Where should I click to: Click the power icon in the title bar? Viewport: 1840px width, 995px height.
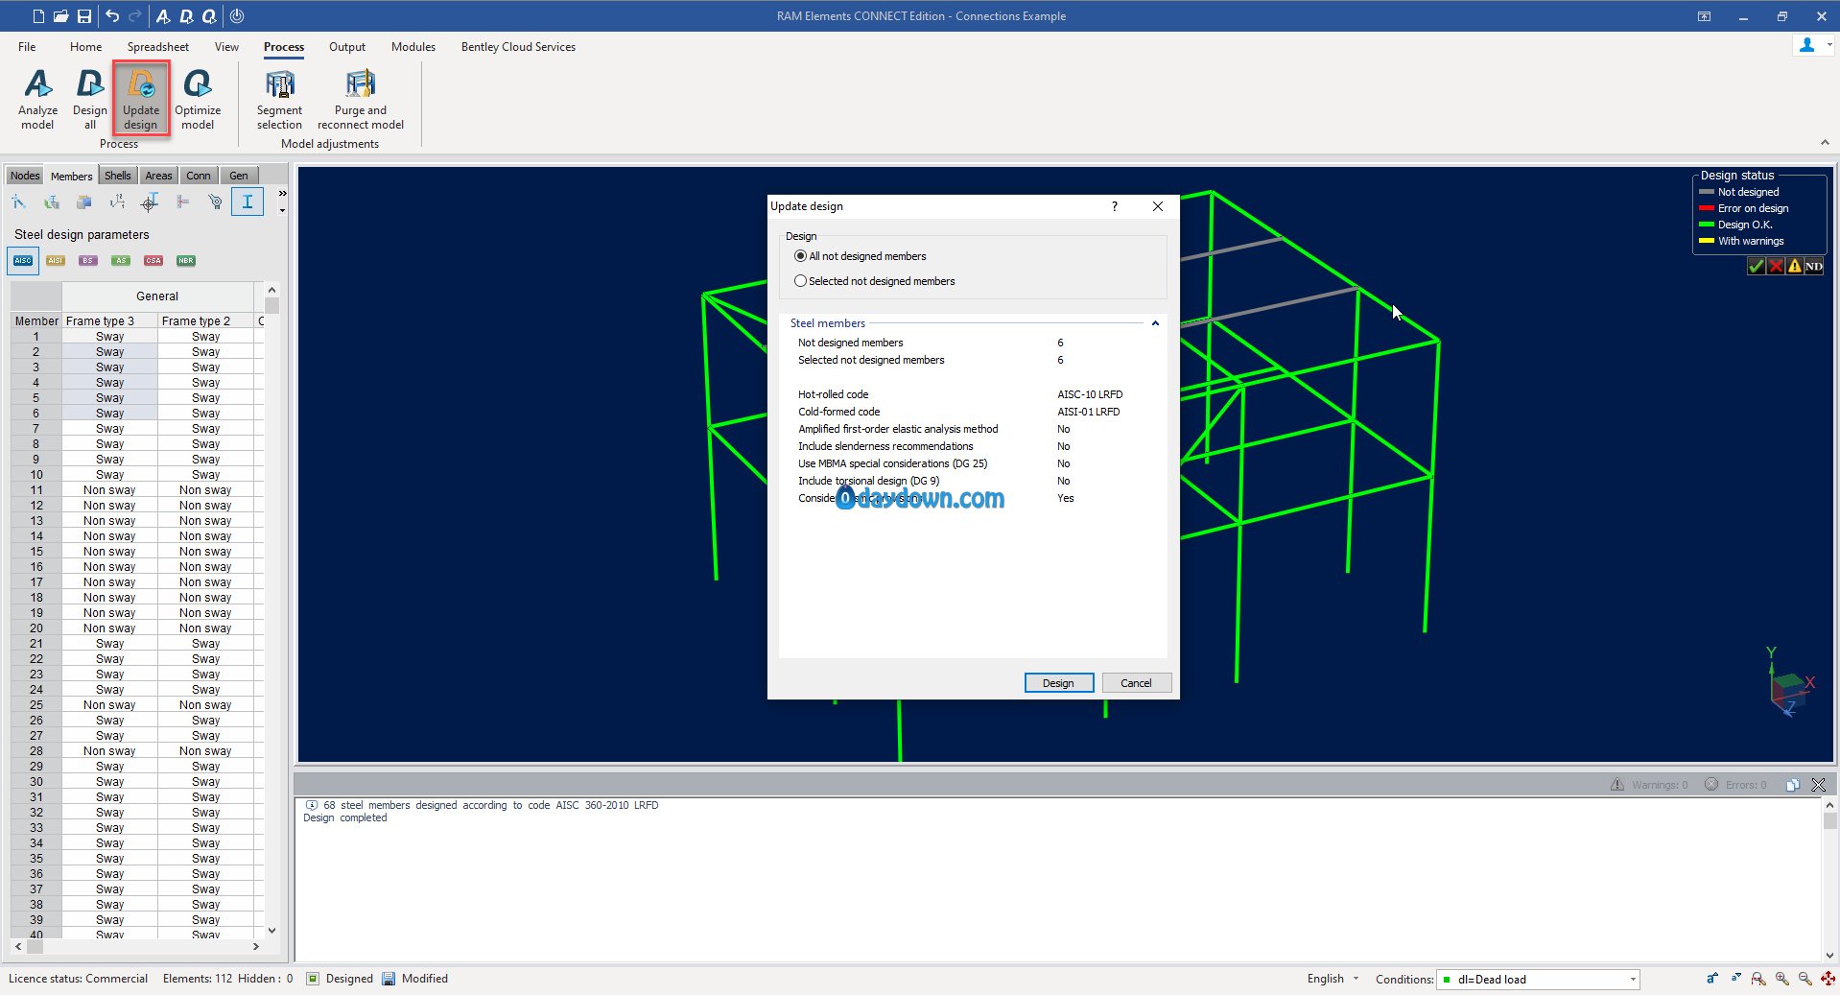point(237,15)
